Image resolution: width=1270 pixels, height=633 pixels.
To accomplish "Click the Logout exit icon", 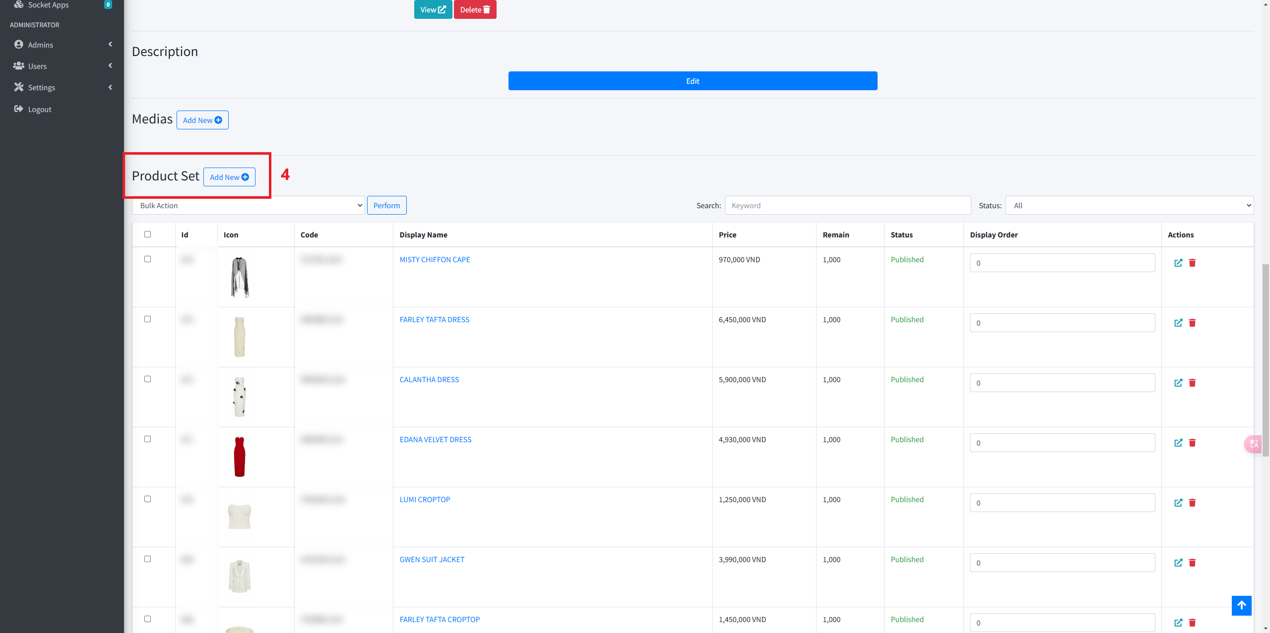I will coord(19,109).
